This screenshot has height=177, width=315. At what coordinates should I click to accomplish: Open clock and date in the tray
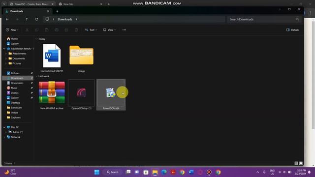(x=300, y=172)
